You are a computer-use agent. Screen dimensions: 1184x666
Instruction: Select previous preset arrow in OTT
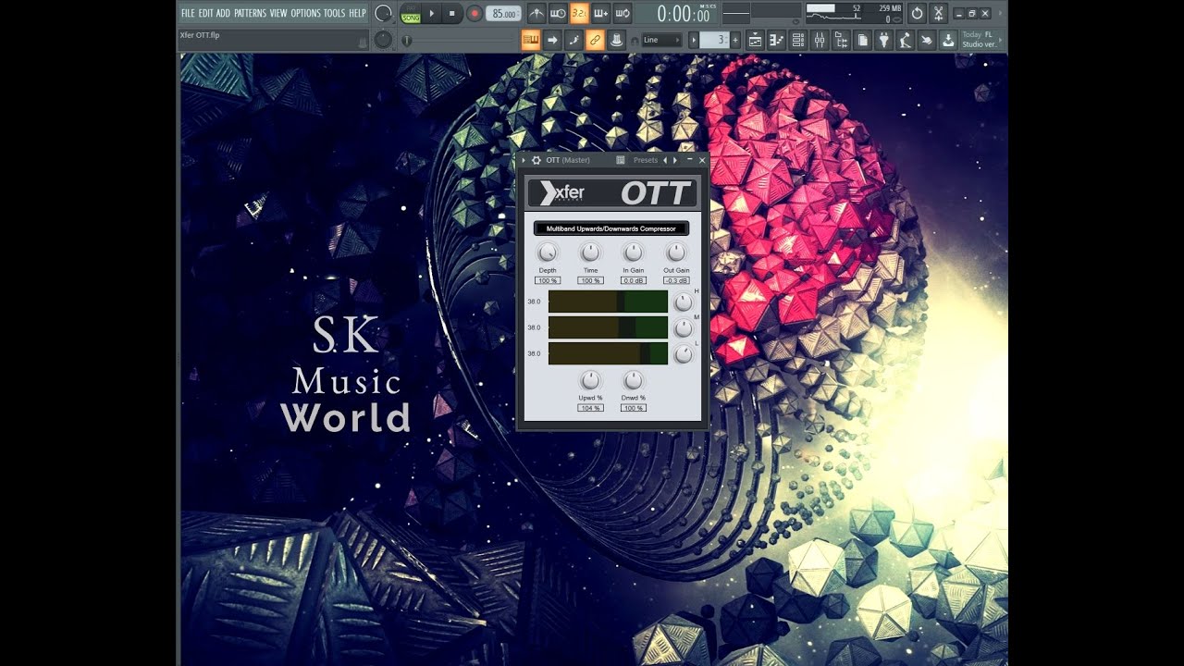[666, 160]
